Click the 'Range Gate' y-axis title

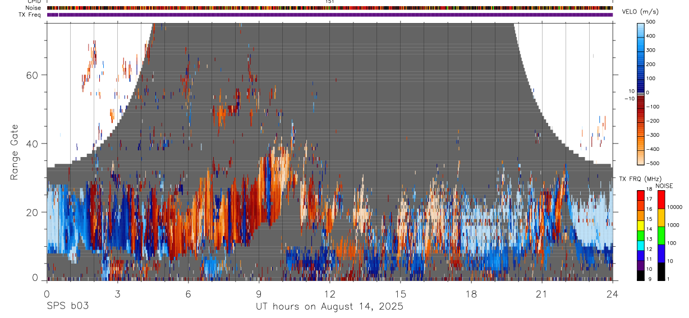coord(14,151)
